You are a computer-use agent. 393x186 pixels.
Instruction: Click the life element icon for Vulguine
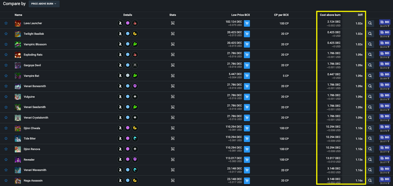tap(135, 97)
